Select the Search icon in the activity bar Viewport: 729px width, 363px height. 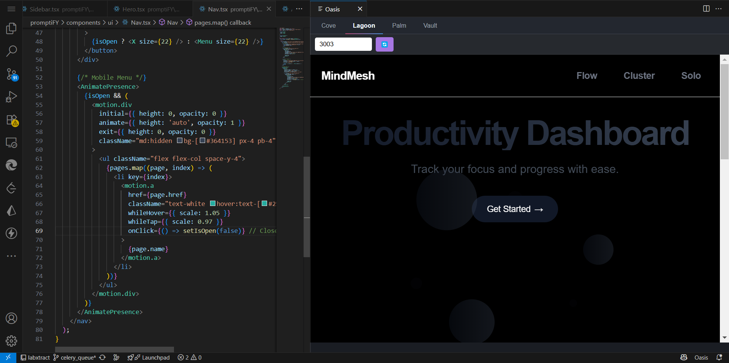11,51
